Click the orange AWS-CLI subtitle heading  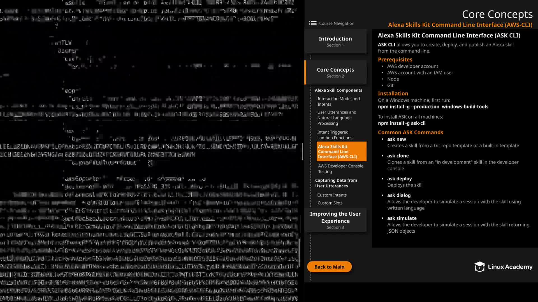click(x=460, y=25)
